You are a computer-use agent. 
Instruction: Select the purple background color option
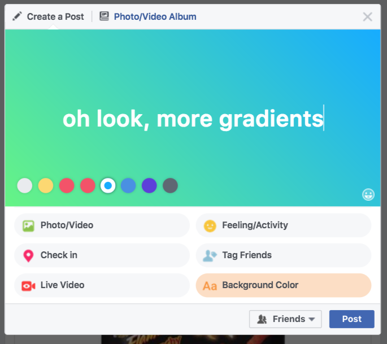[x=149, y=185]
